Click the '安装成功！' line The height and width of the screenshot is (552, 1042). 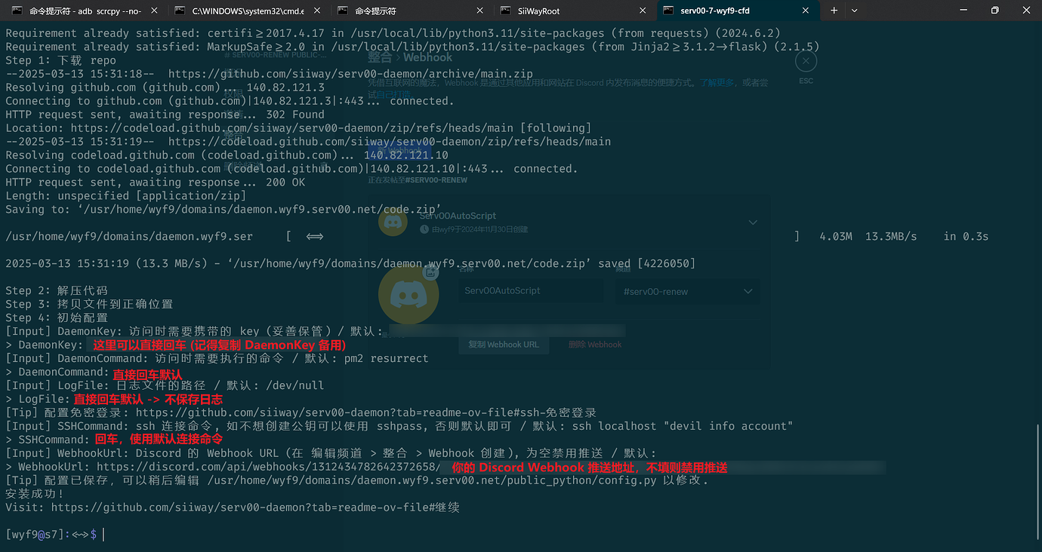pos(35,494)
